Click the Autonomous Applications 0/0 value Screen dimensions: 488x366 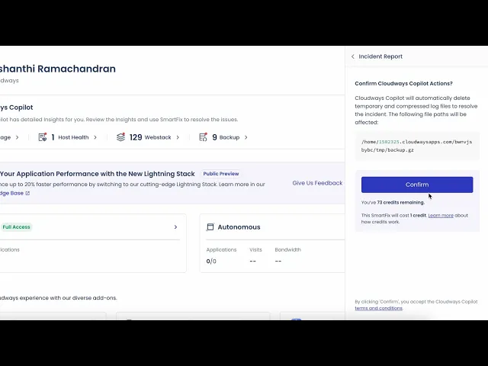pyautogui.click(x=211, y=261)
